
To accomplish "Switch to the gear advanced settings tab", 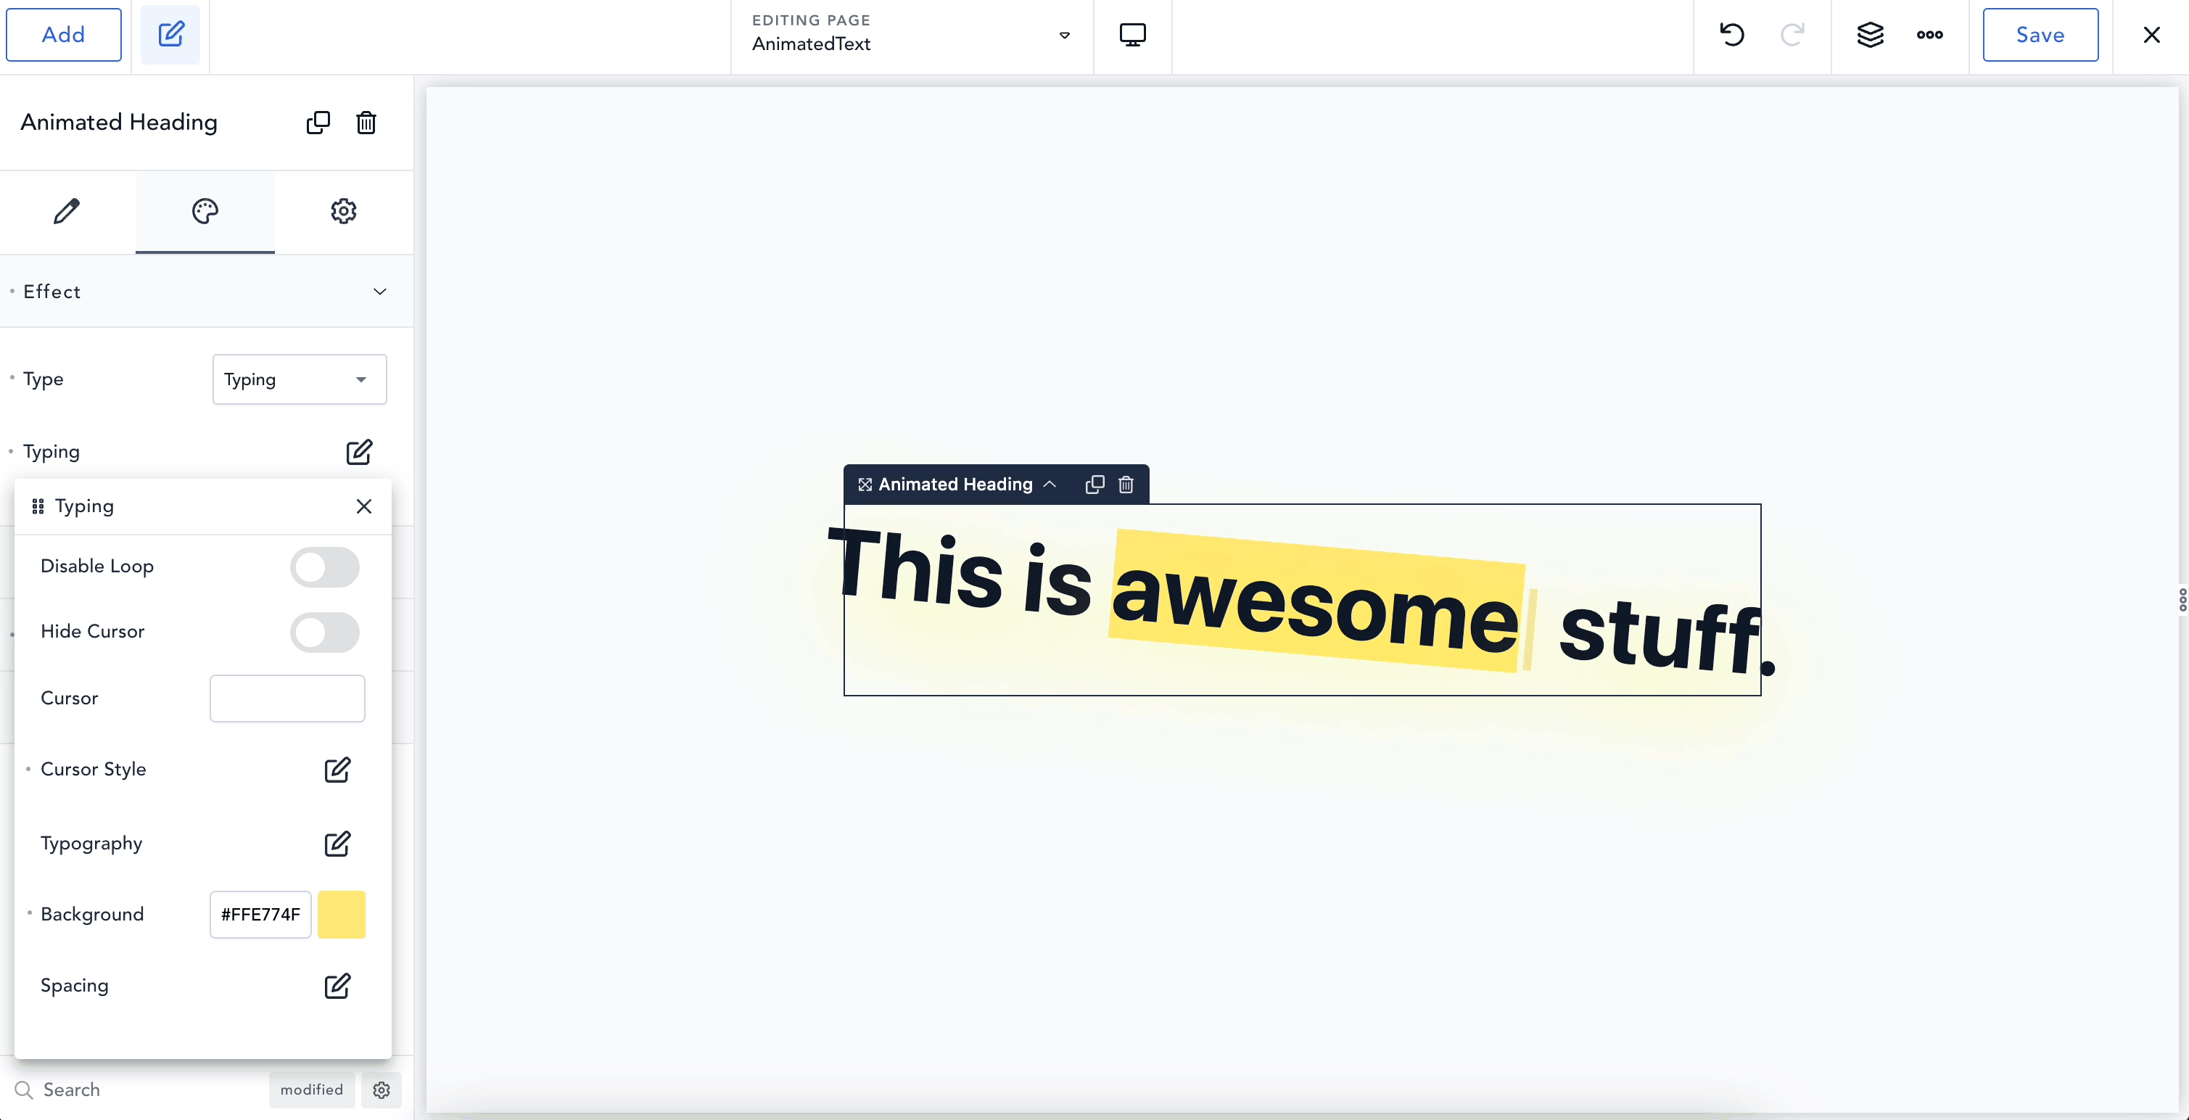I will click(x=343, y=211).
